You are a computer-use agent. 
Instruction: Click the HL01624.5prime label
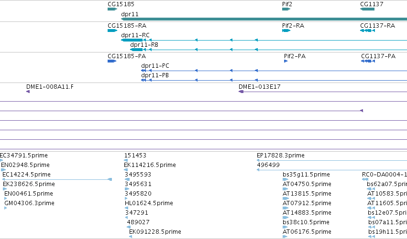pyautogui.click(x=149, y=203)
